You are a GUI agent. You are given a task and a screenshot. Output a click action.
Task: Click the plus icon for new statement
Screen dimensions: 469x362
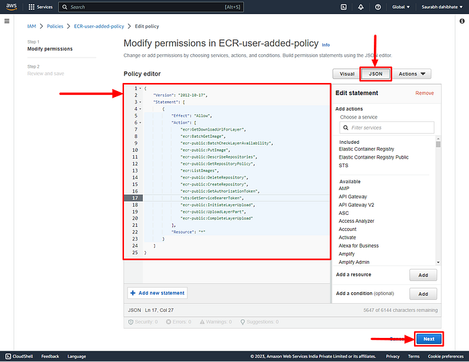coord(133,293)
